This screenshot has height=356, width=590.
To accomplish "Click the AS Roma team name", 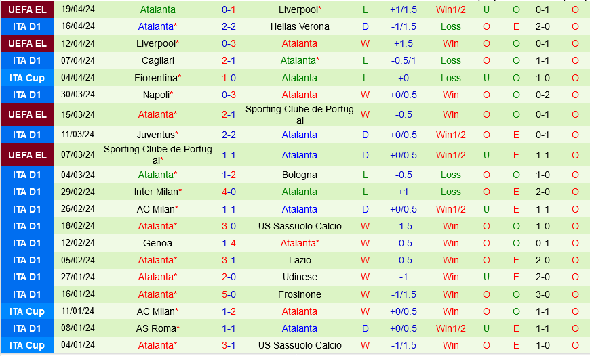I will pyautogui.click(x=155, y=328).
